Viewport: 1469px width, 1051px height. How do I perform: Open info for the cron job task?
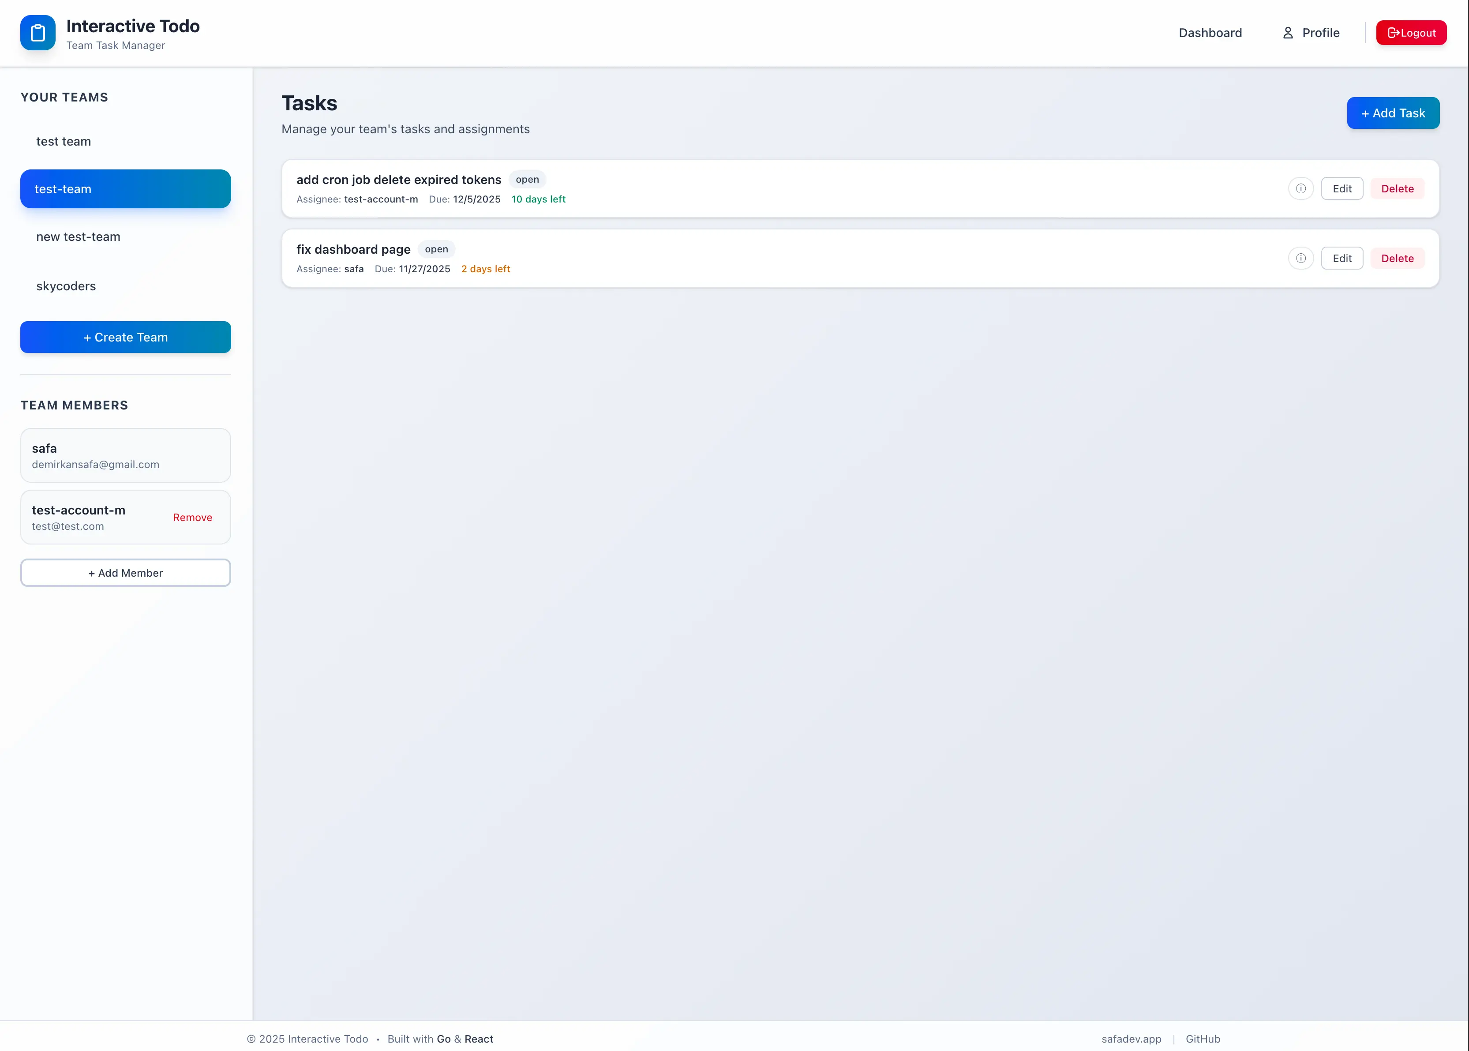(x=1301, y=188)
